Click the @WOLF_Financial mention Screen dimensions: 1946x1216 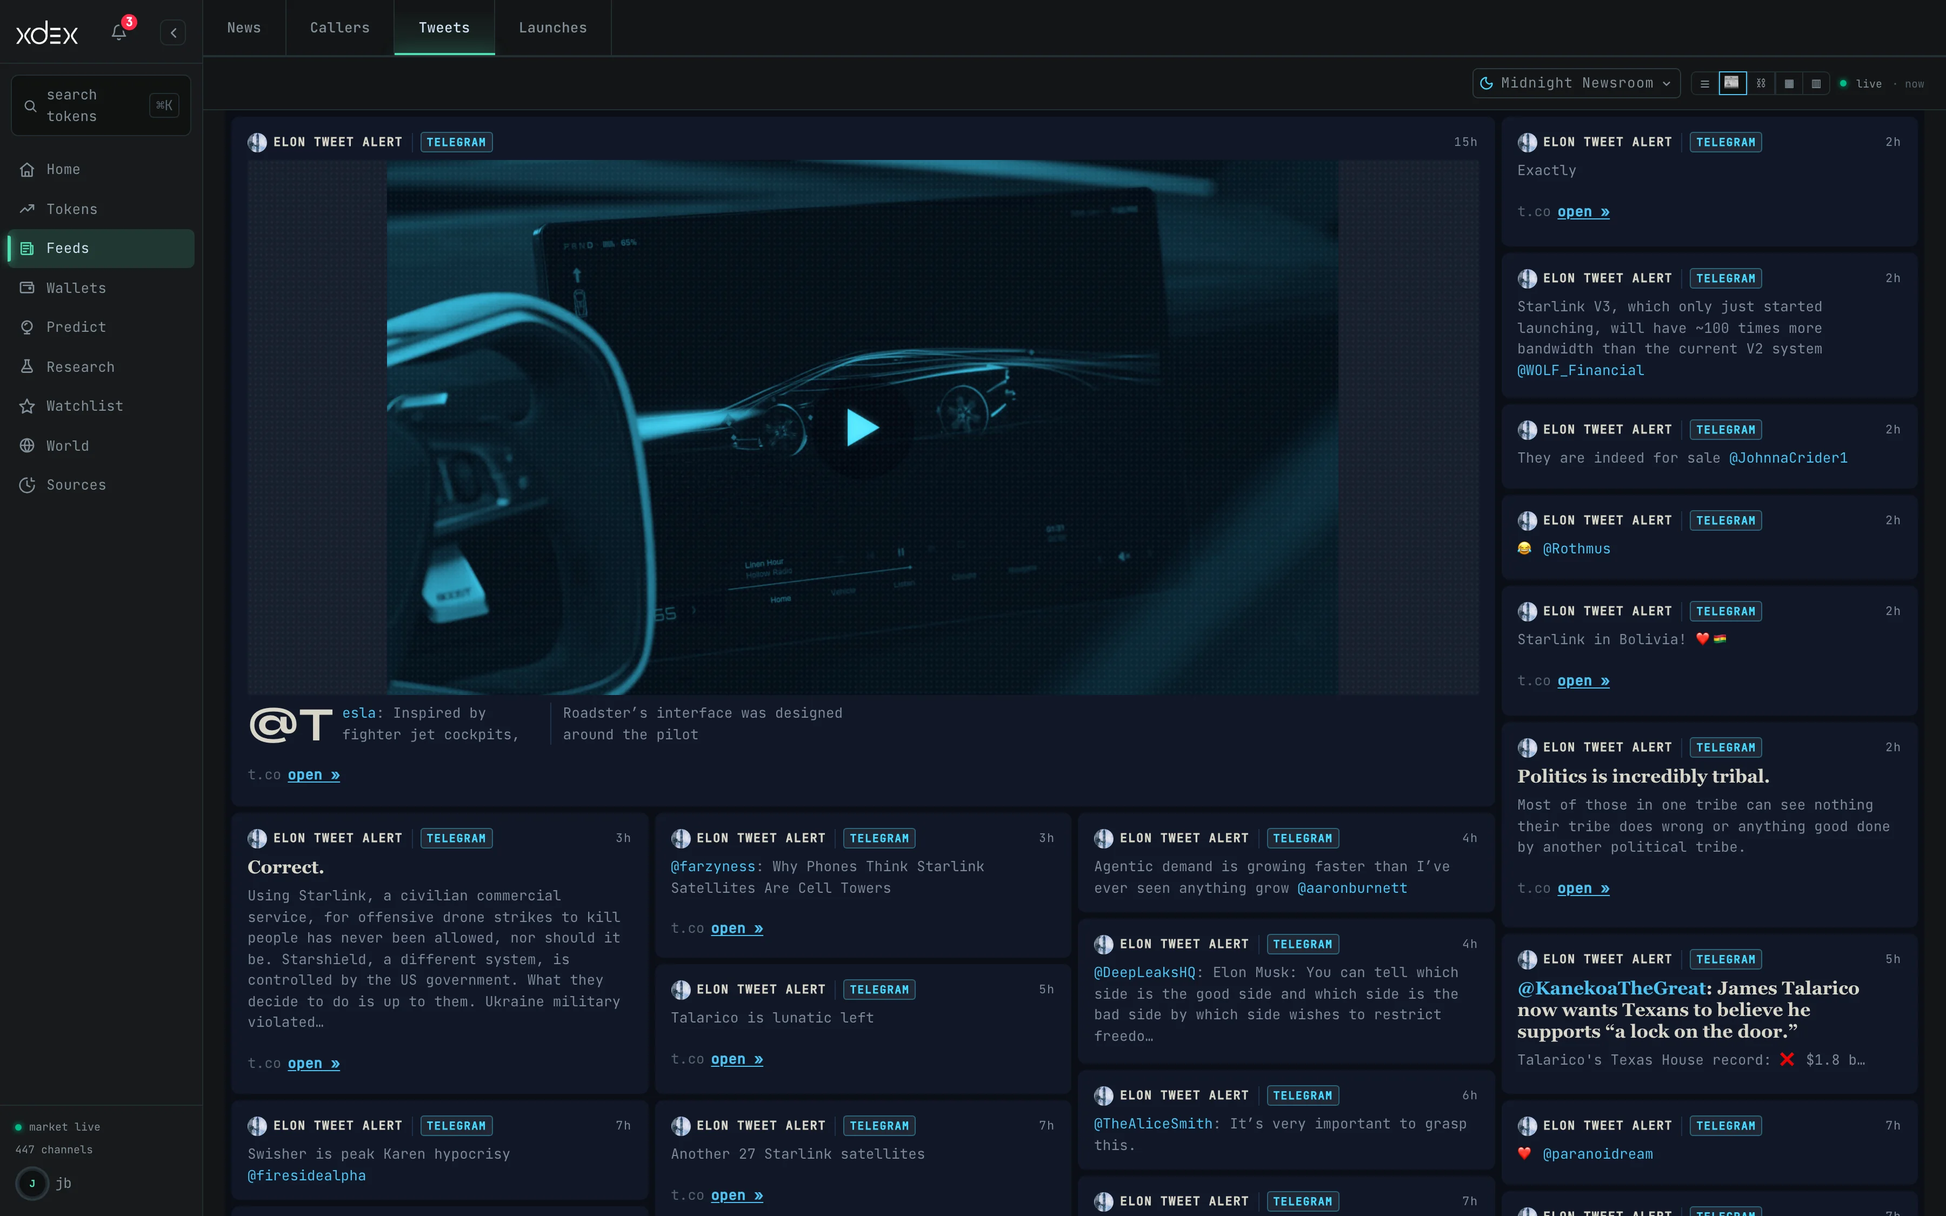point(1580,371)
